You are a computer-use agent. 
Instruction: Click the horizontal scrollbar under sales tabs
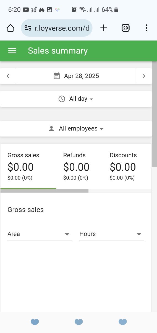[x=45, y=191]
